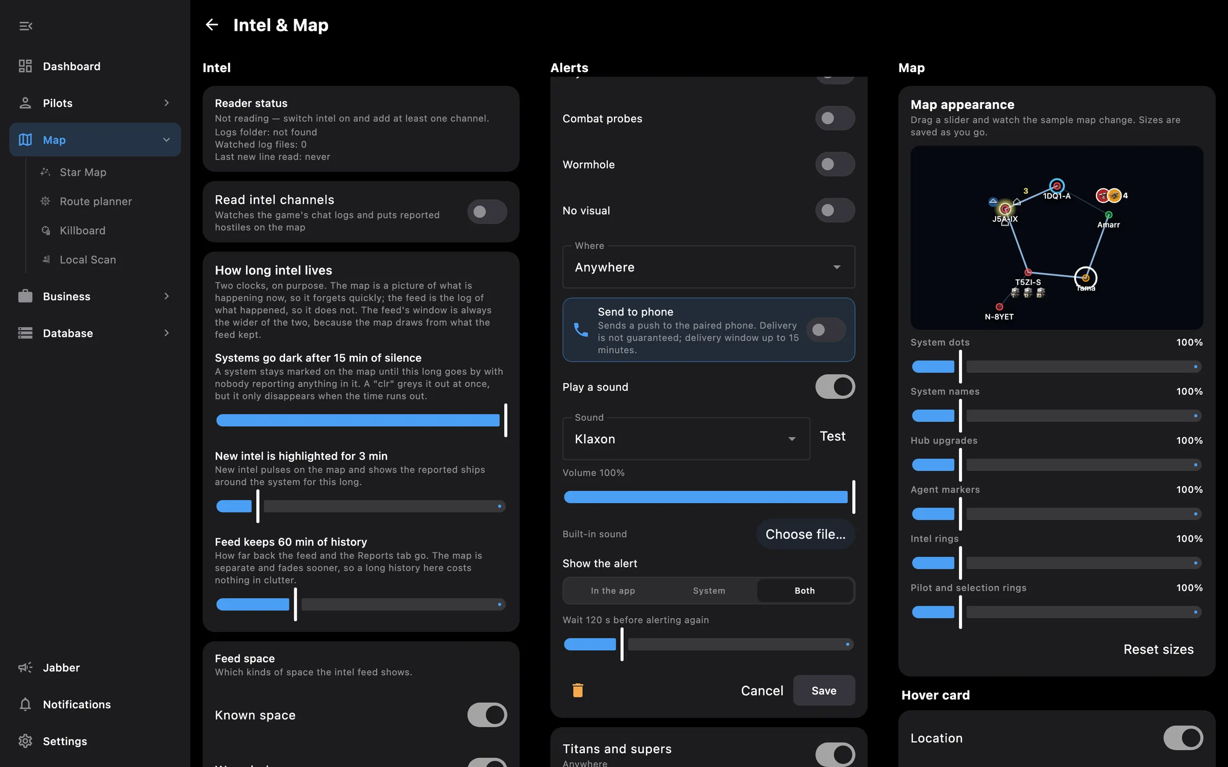The image size is (1228, 767).
Task: Open Settings gear in the sidebar
Action: coord(25,741)
